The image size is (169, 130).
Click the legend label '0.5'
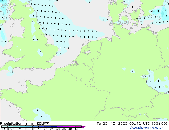(x=9, y=129)
